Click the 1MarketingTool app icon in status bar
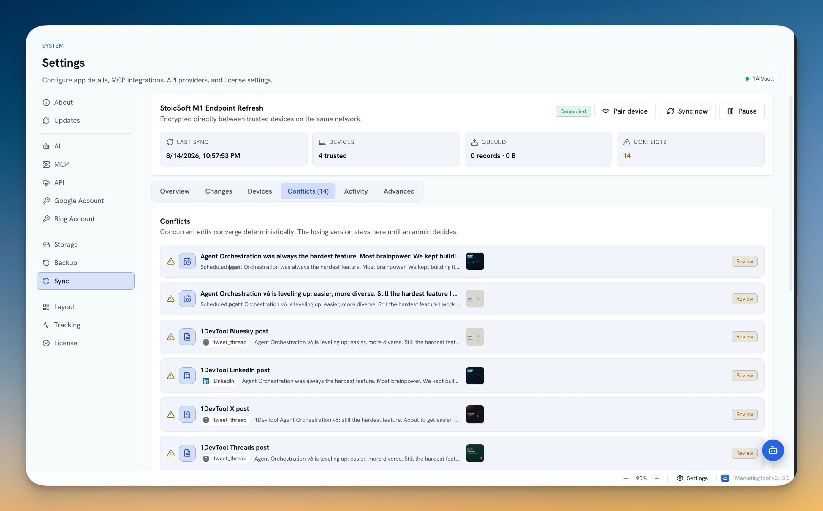The height and width of the screenshot is (511, 823). coord(725,478)
